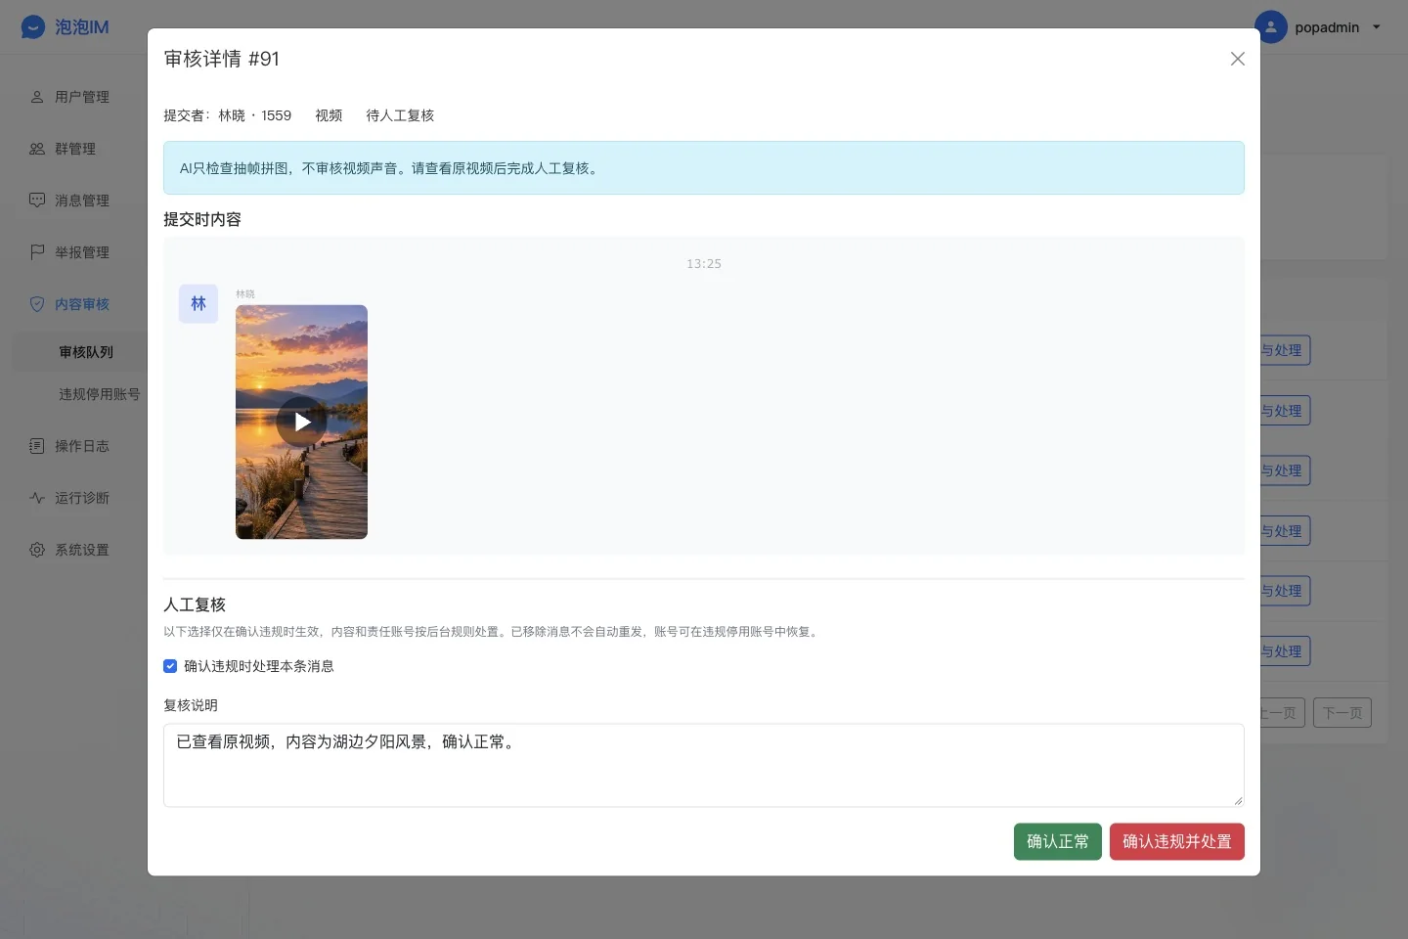Open the popadmin account dropdown arrow
The image size is (1408, 939).
click(x=1377, y=27)
